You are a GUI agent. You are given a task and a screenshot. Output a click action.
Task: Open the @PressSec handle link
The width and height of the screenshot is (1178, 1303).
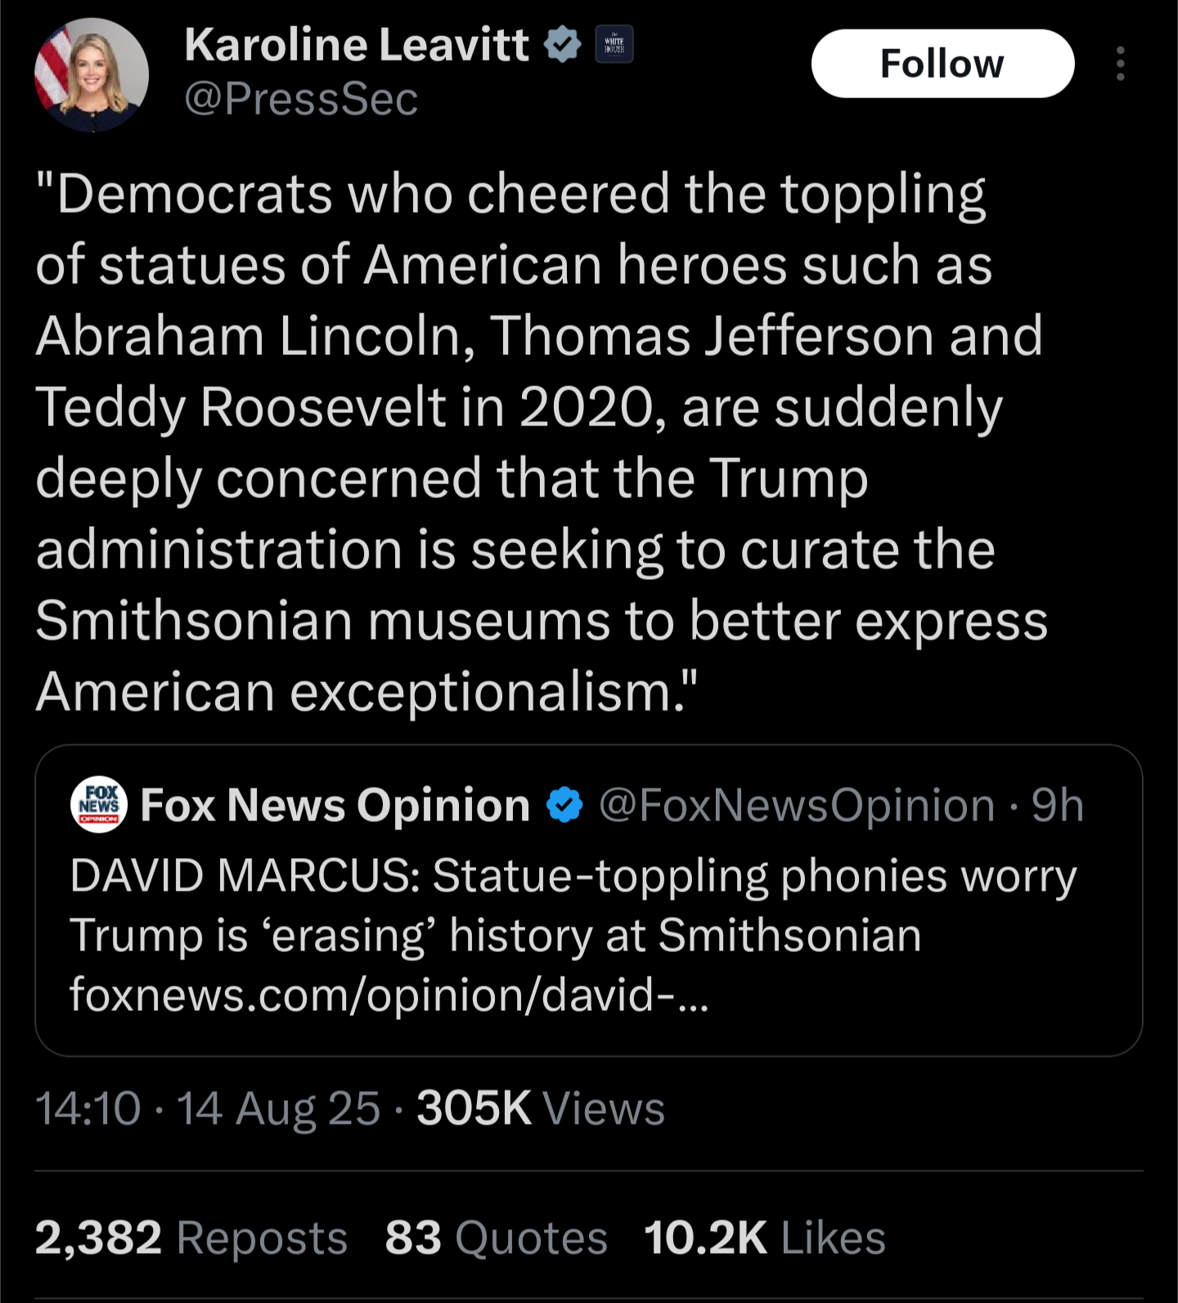click(x=301, y=99)
